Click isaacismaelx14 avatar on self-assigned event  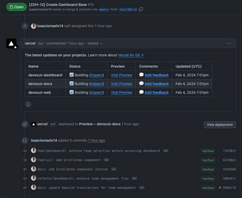pos(34,26)
